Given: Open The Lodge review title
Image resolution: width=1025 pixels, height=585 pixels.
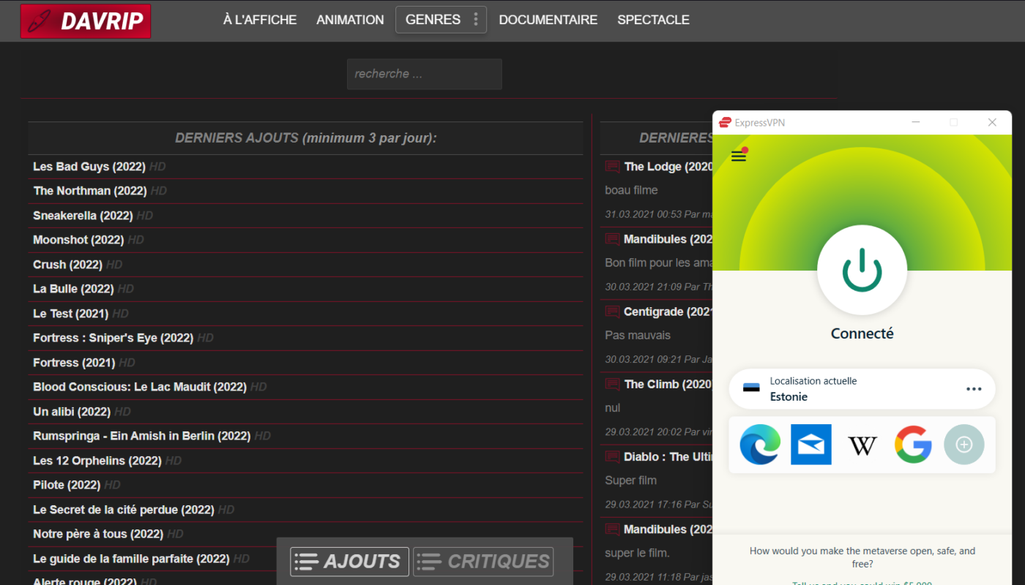Looking at the screenshot, I should 668,167.
